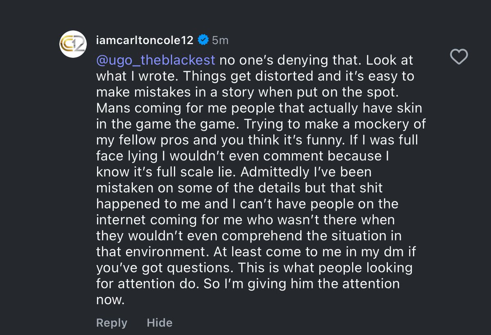Viewport: 491px width, 335px height.
Task: Click the final word "now."
Action: [x=110, y=299]
